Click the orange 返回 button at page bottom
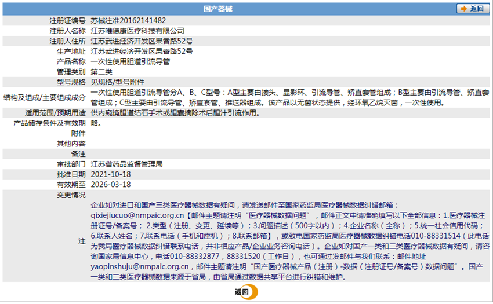The height and width of the screenshot is (304, 493). click(246, 292)
